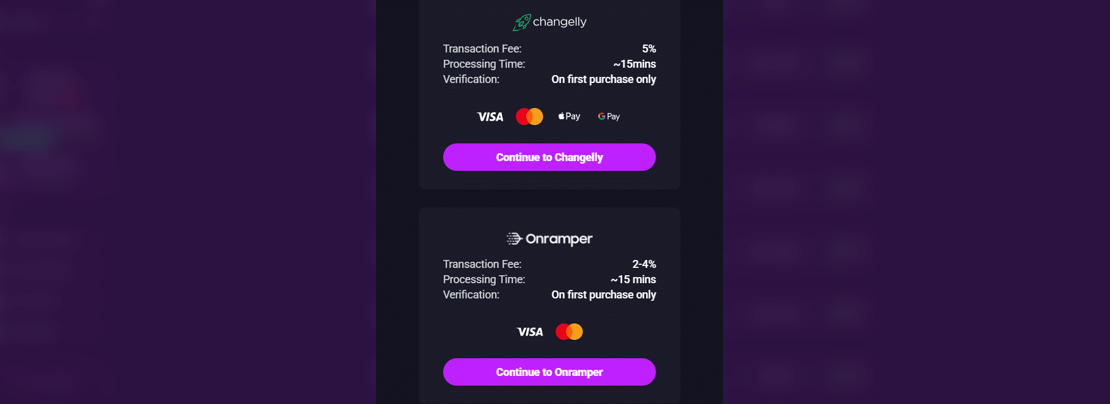
Task: Click the Onramper logo icon
Action: [513, 239]
